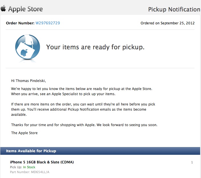Click the paragraph about Apple Specialist pickup
This screenshot has width=201, height=178.
[82, 91]
